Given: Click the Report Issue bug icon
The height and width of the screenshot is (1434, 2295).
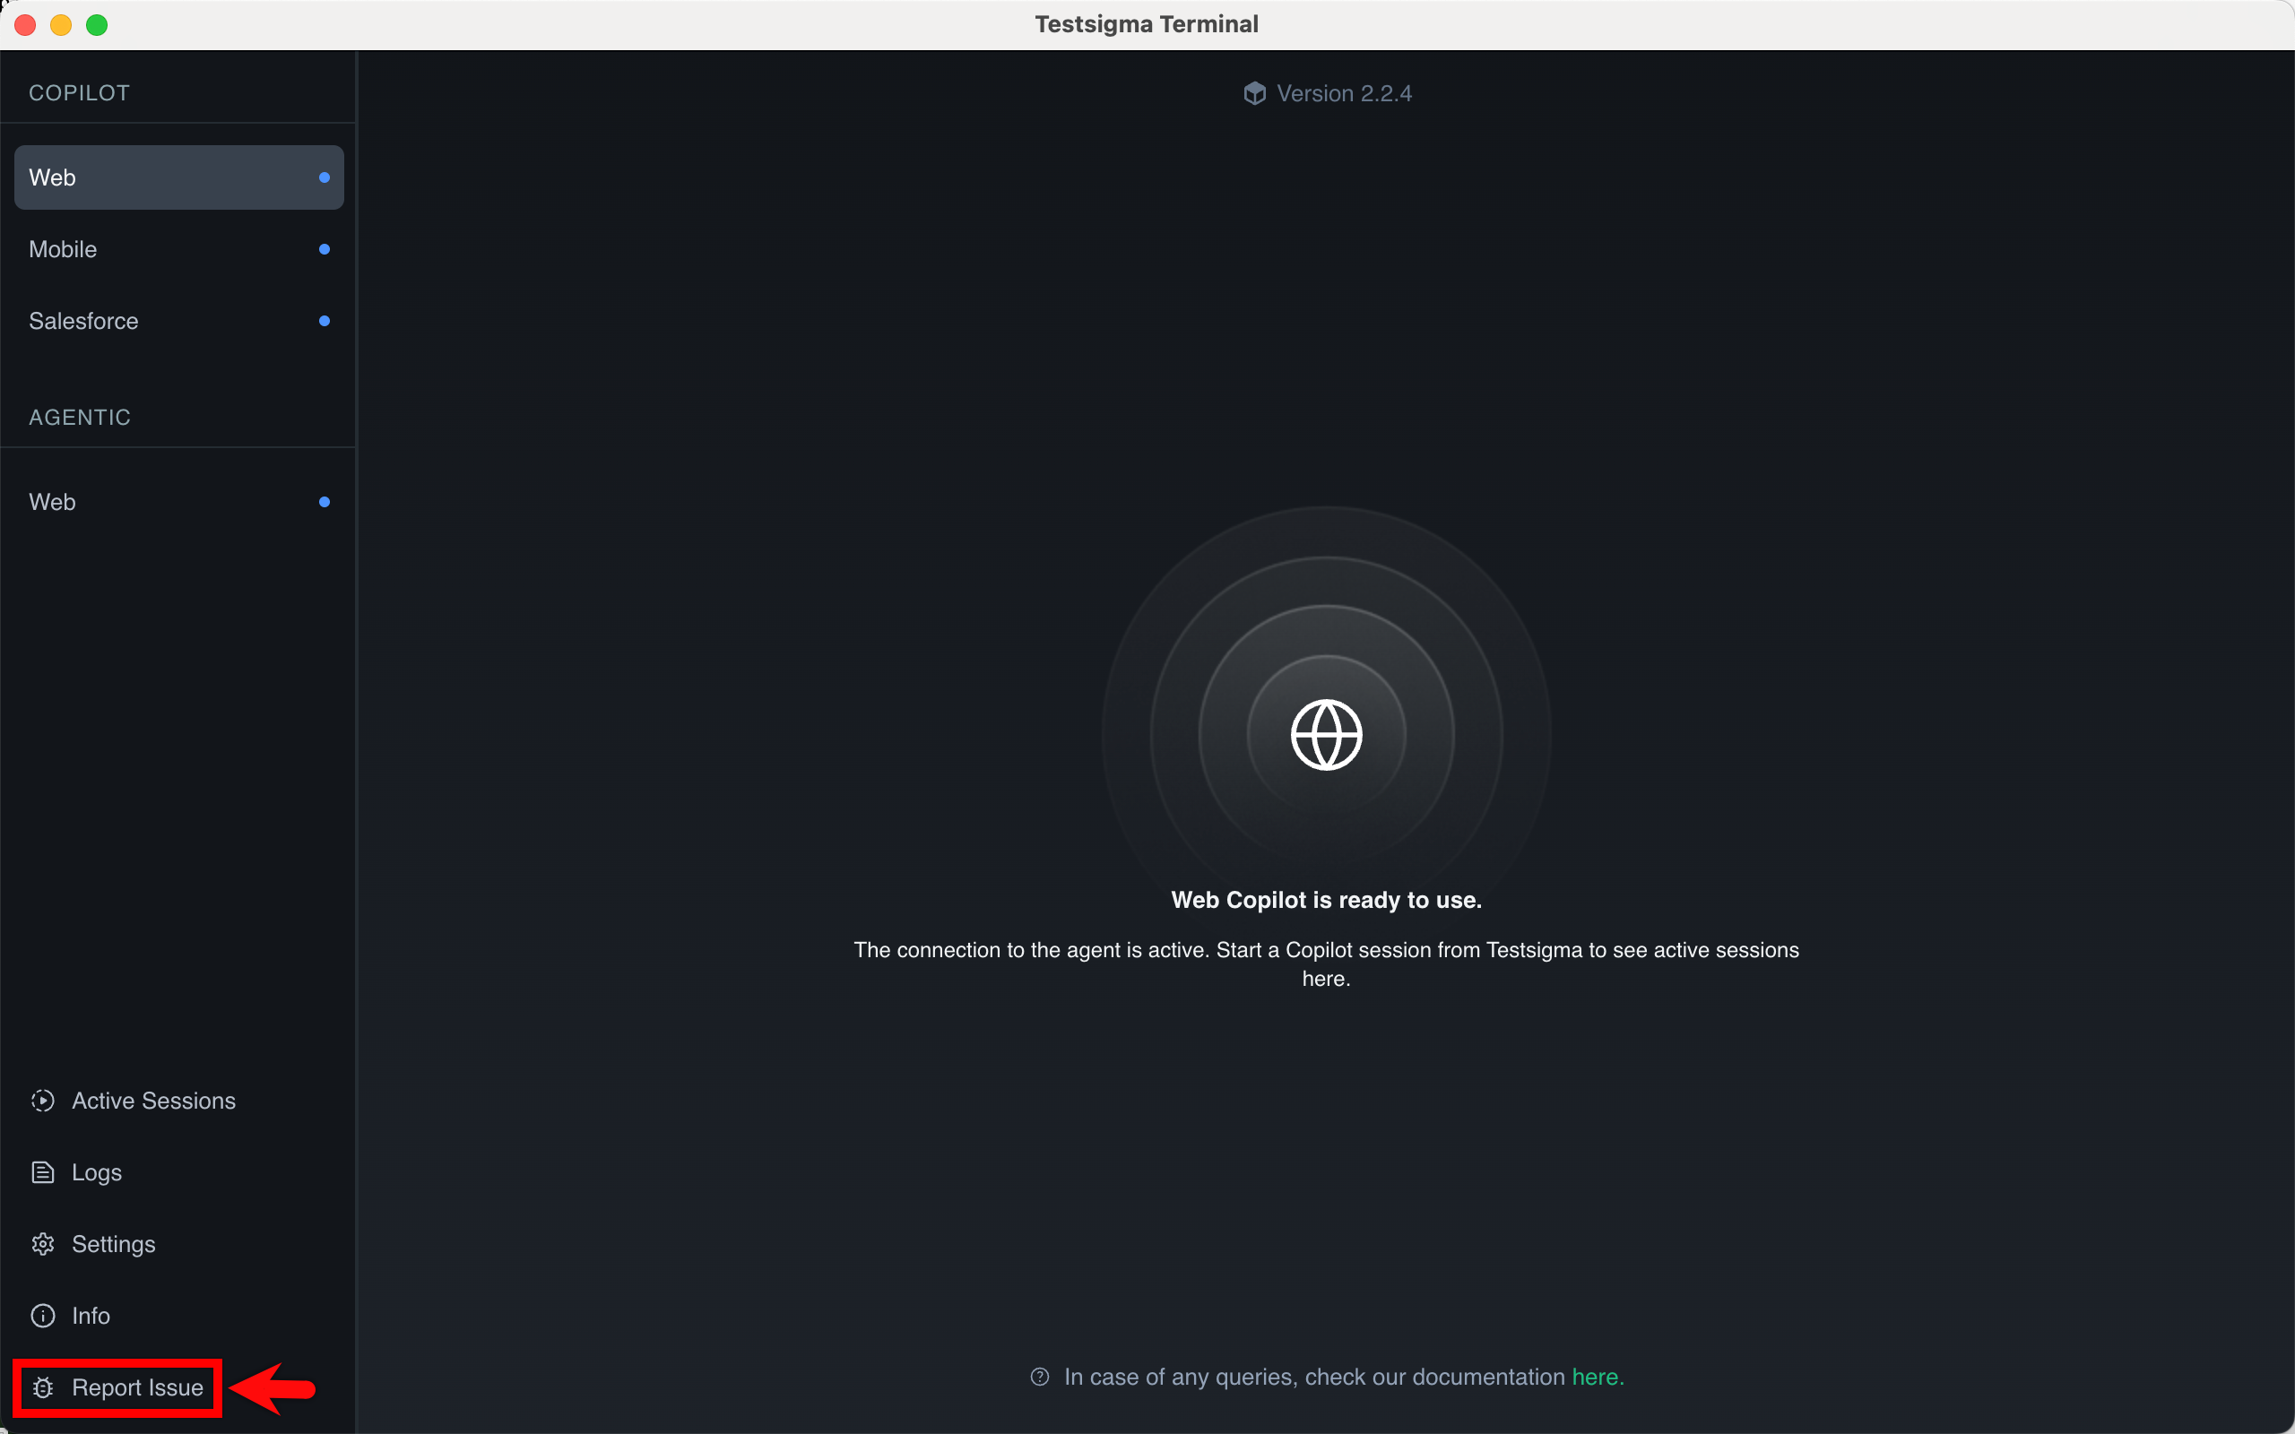Looking at the screenshot, I should pos(43,1387).
